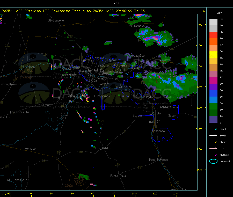Click the G_ALVEAR place label

[155, 113]
